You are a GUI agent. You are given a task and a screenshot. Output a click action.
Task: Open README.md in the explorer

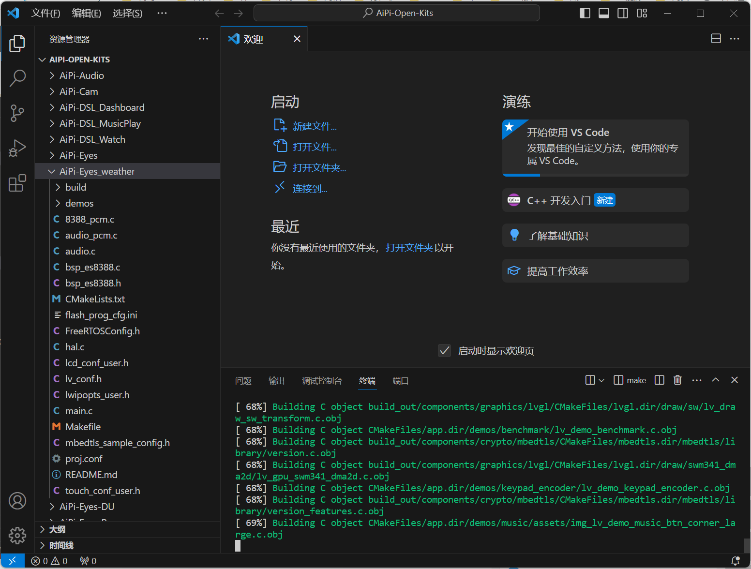(x=128, y=475)
